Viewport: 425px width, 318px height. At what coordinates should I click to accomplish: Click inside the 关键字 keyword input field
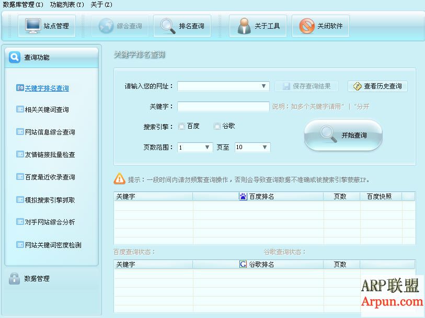(x=223, y=106)
